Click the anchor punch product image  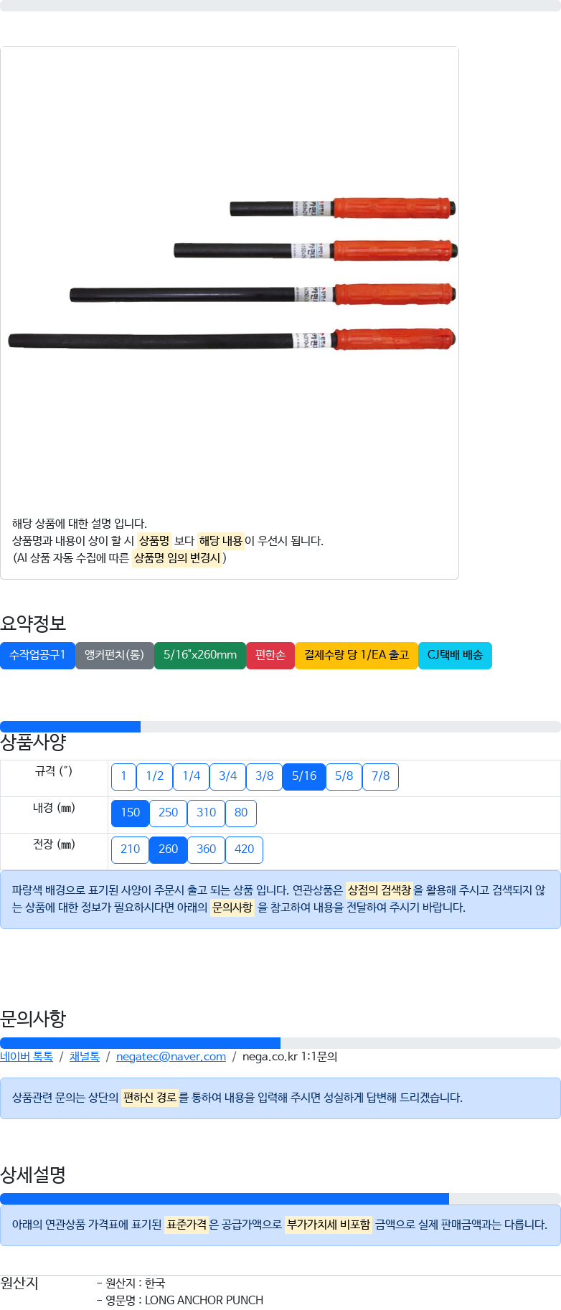point(232,274)
